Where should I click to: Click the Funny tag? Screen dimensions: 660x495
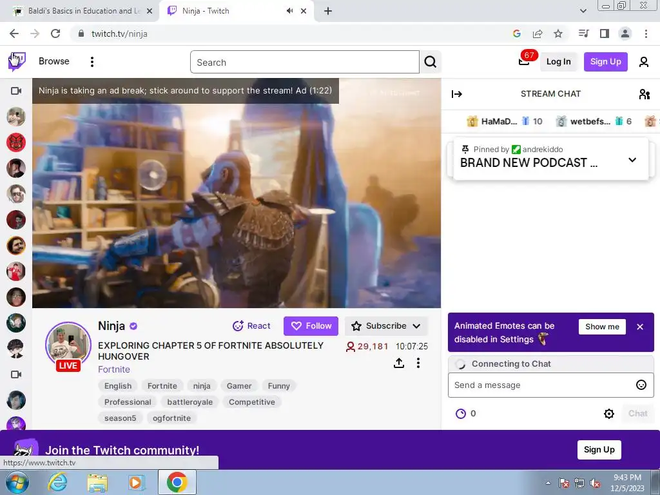[278, 386]
